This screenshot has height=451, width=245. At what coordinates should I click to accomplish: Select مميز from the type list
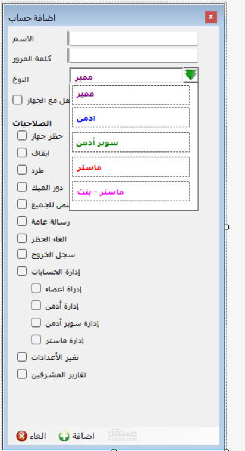(131, 95)
